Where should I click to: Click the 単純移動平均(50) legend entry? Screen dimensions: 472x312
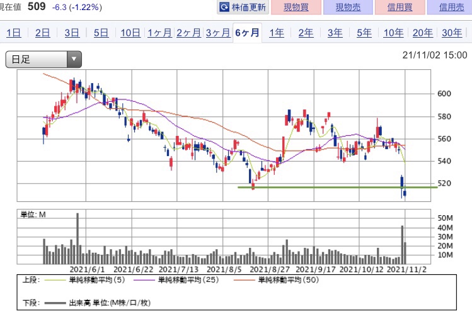276,280
